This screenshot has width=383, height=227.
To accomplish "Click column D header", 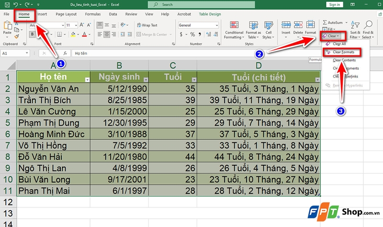I will pos(259,65).
